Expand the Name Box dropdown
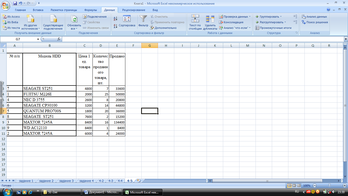 click(x=38, y=39)
